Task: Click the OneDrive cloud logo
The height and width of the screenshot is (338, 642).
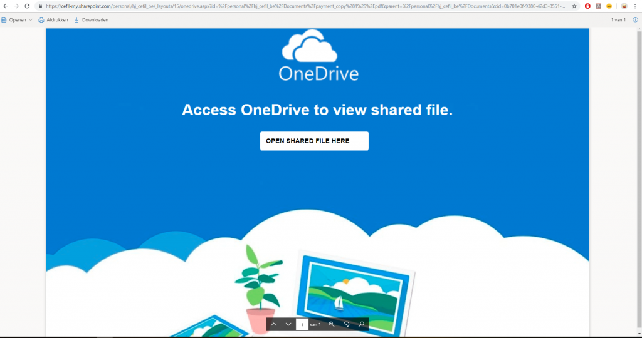Action: tap(310, 45)
